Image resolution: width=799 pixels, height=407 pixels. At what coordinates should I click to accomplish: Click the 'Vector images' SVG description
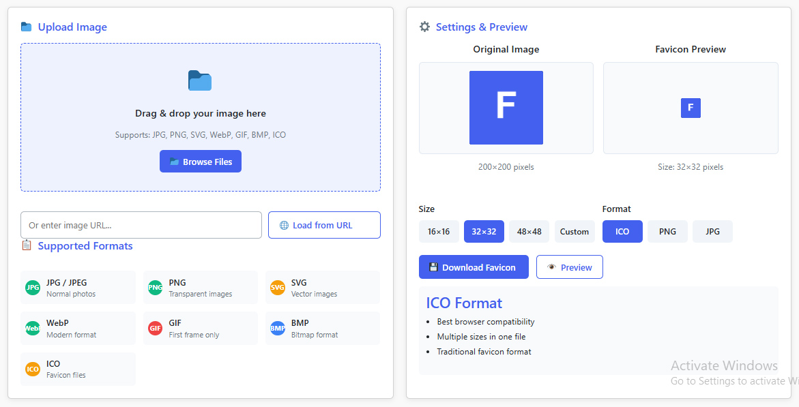pos(314,294)
